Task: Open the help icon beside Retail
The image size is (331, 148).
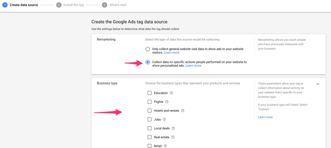Action: [165, 146]
